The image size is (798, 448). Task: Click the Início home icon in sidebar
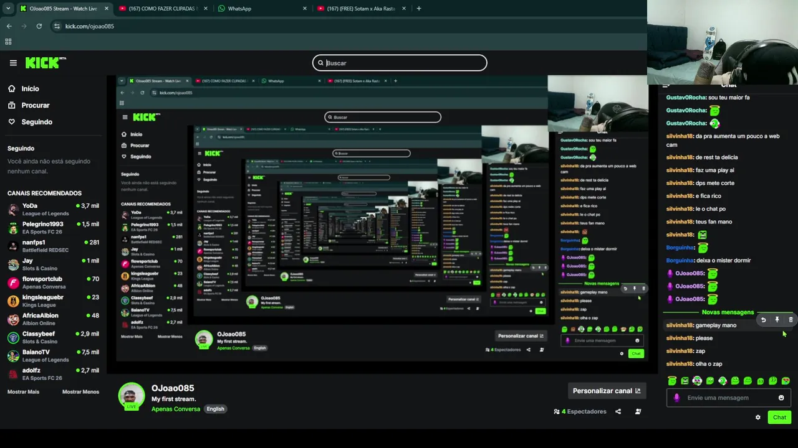(12, 88)
